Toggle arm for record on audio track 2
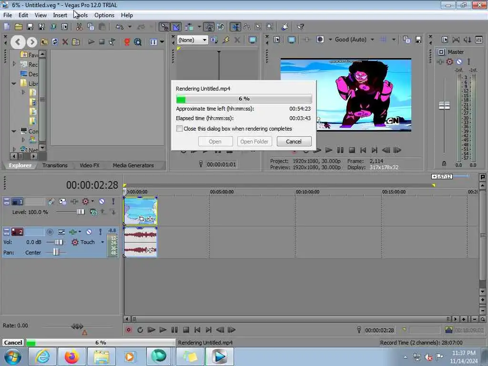The height and width of the screenshot is (366, 488). (x=50, y=232)
